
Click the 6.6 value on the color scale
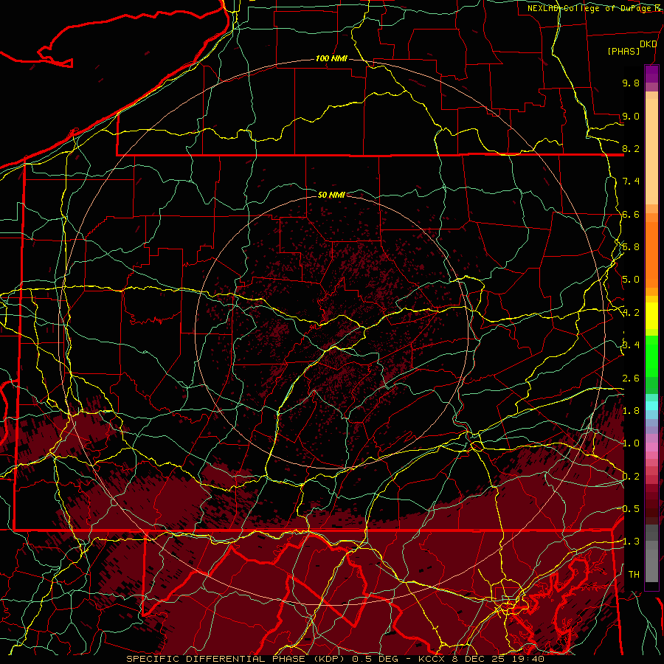click(631, 214)
